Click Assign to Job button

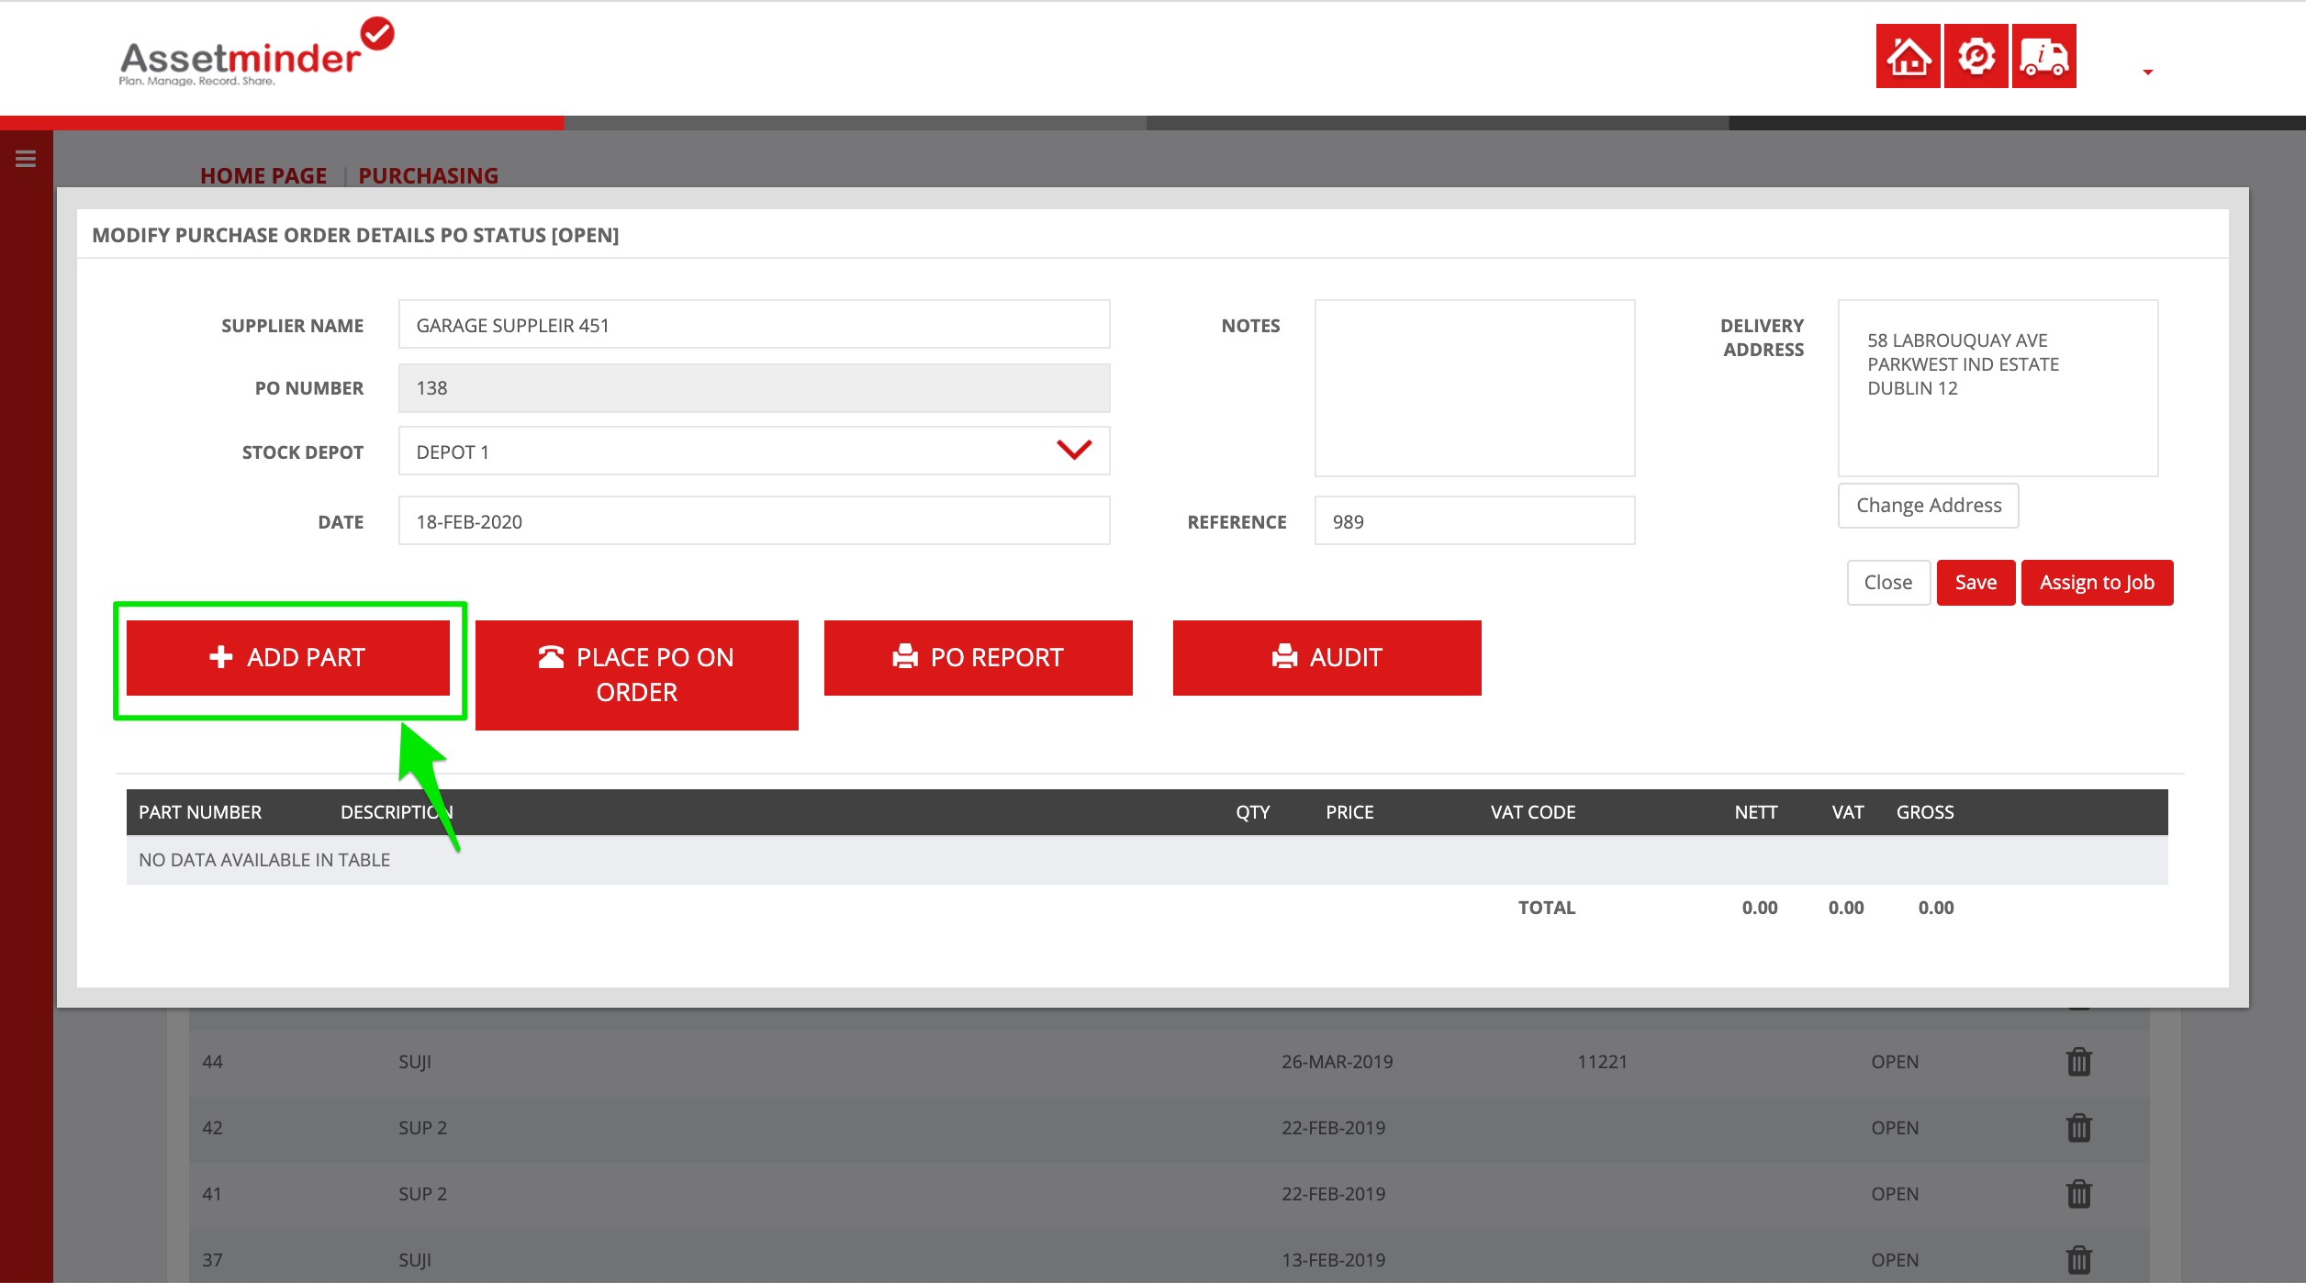pos(2097,583)
